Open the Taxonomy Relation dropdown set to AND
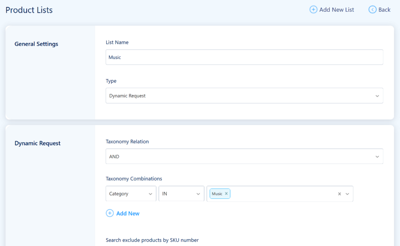The width and height of the screenshot is (400, 246). pos(244,156)
